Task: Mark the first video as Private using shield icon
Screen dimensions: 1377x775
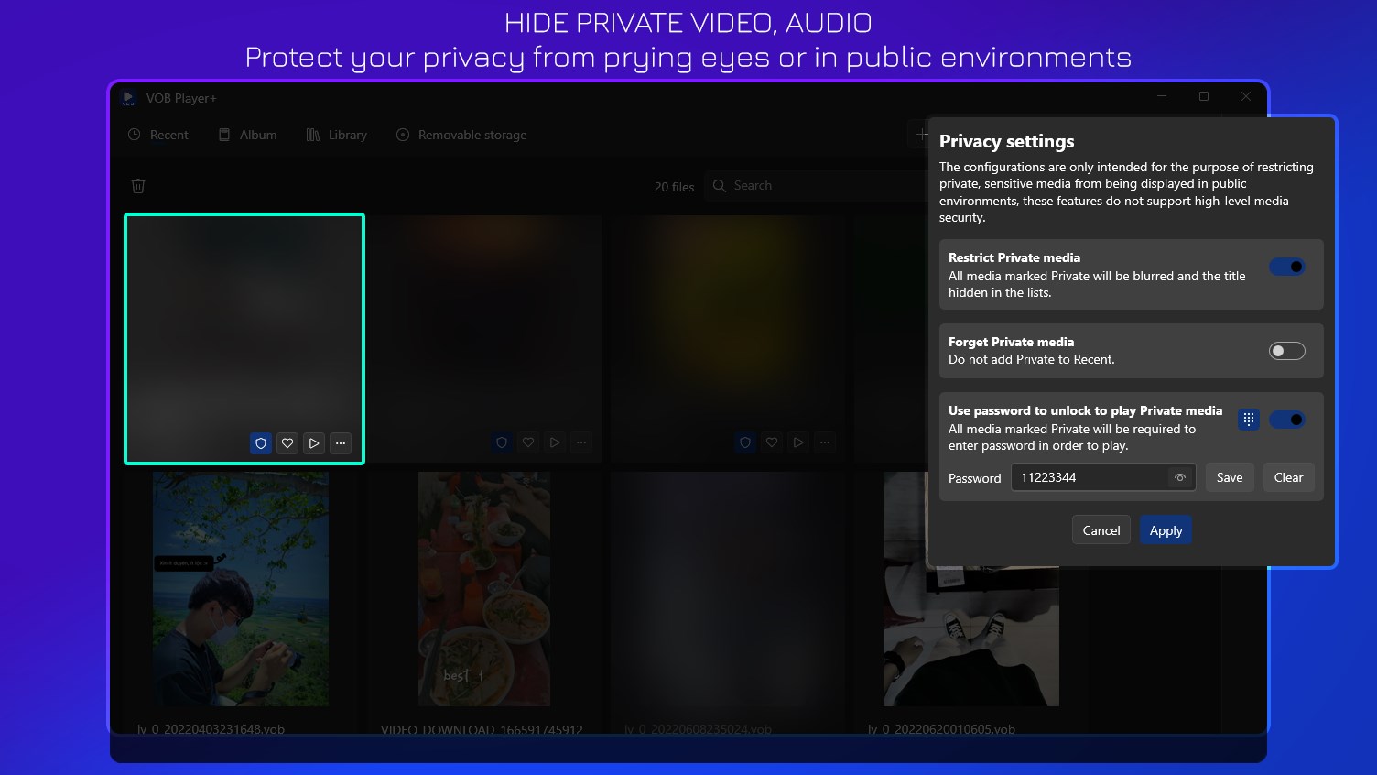Action: click(x=260, y=443)
